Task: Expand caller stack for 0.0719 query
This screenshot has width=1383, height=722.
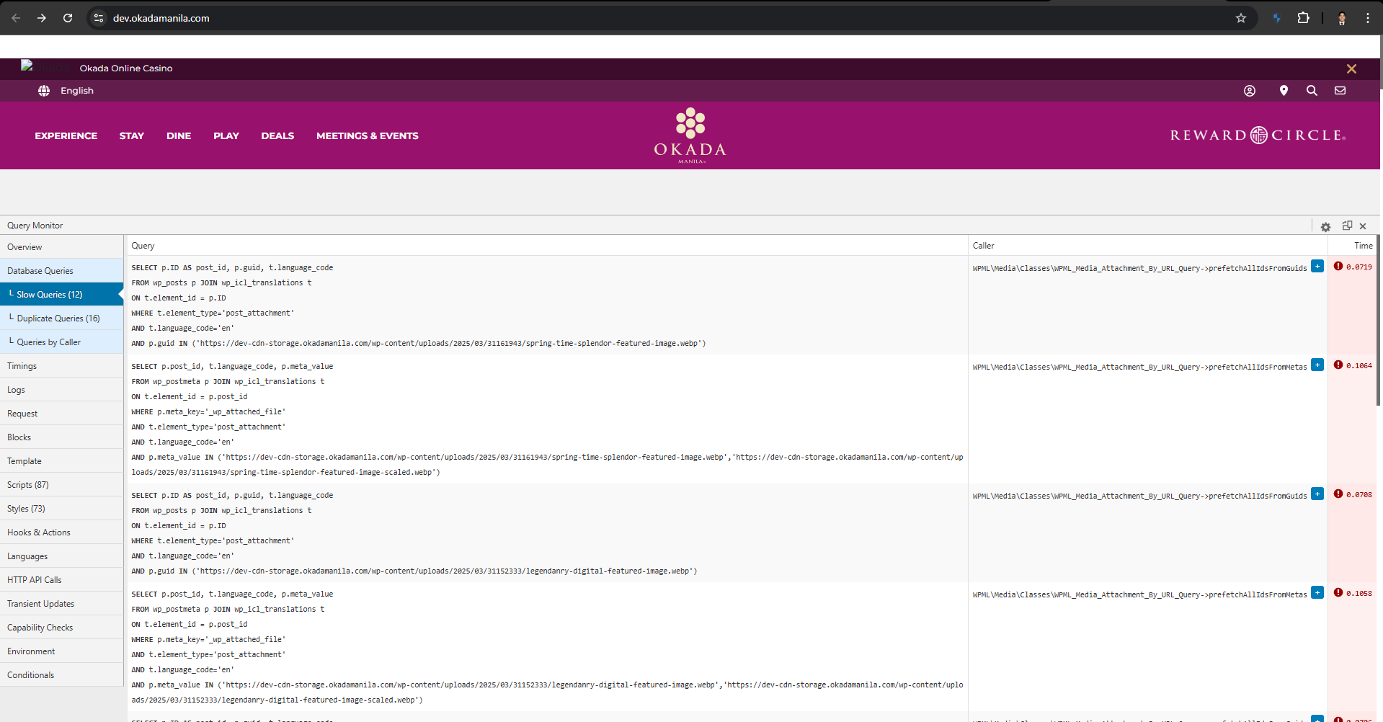Action: [1317, 266]
